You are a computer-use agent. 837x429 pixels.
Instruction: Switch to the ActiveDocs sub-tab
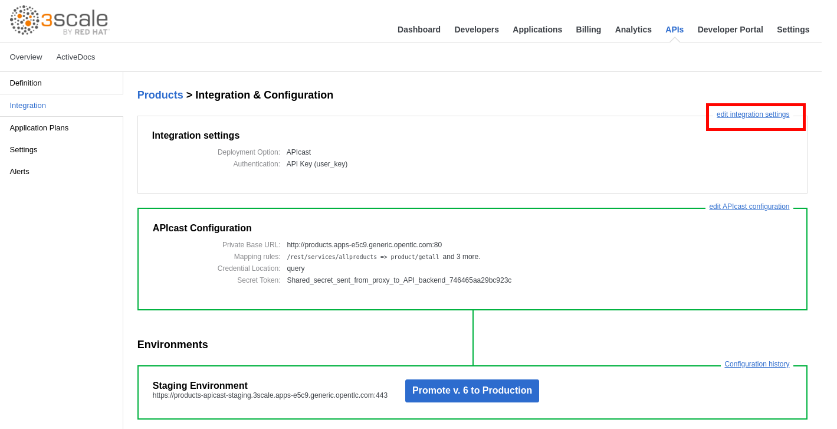click(76, 57)
